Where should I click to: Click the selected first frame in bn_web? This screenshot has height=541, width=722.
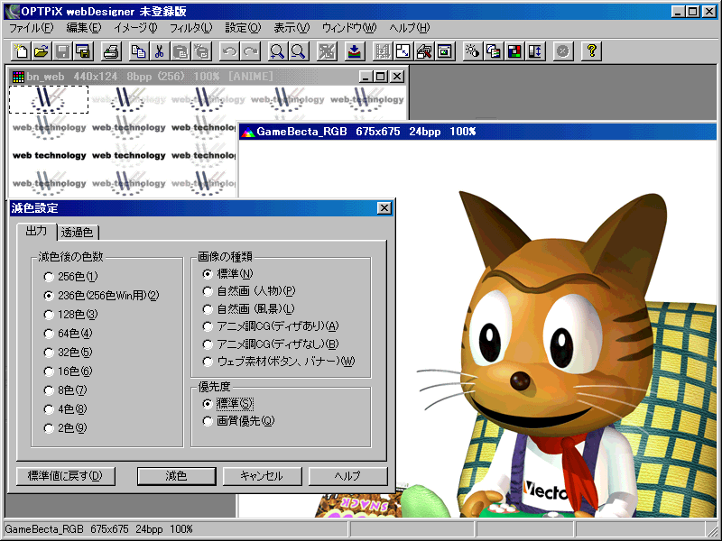[x=49, y=99]
